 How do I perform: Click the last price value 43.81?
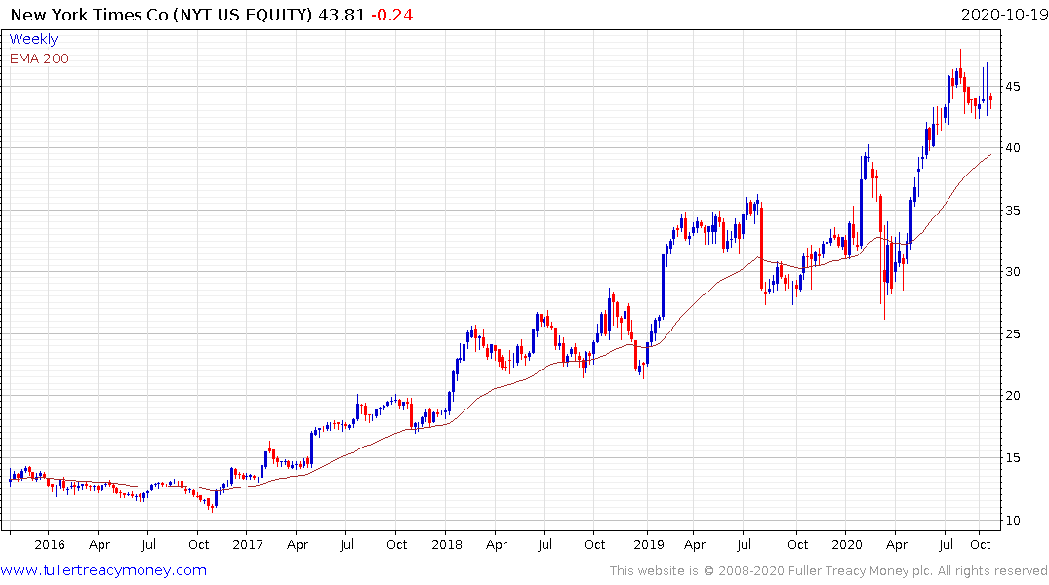point(342,15)
